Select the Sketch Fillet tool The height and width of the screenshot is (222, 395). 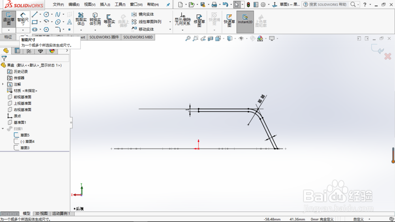(x=58, y=30)
